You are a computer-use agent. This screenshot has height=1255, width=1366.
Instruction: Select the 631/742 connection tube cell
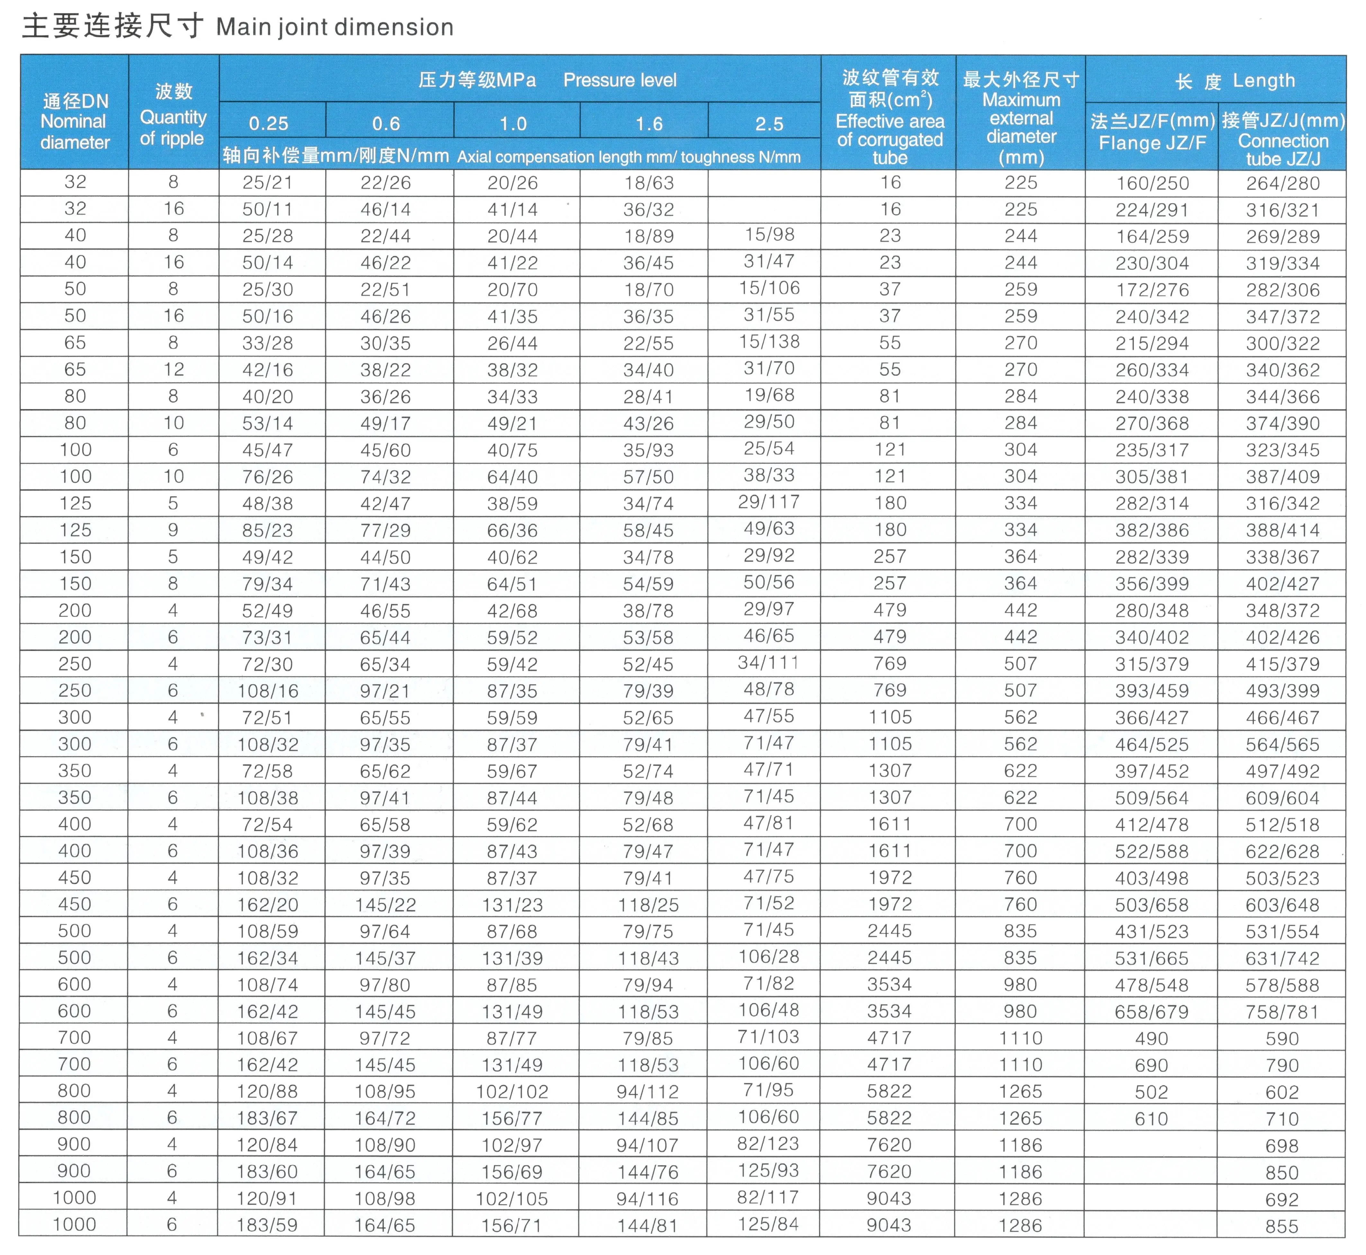coord(1282,958)
